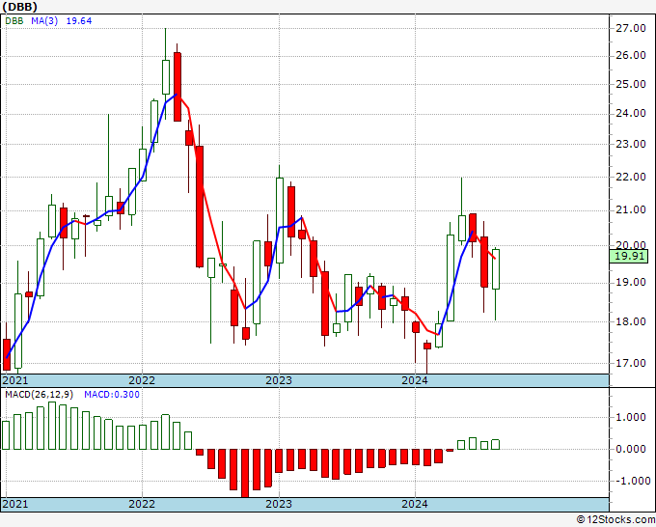Select the DBB legend label
This screenshot has width=656, height=527.
[14, 21]
